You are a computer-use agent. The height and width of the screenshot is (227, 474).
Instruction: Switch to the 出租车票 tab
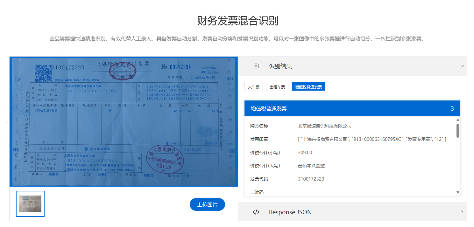(x=277, y=87)
